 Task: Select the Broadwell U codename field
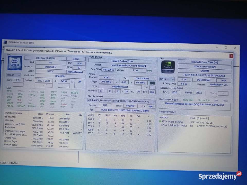tap(51, 67)
